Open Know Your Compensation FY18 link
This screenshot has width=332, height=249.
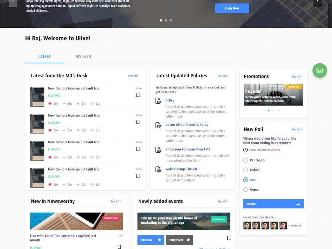coord(188,149)
